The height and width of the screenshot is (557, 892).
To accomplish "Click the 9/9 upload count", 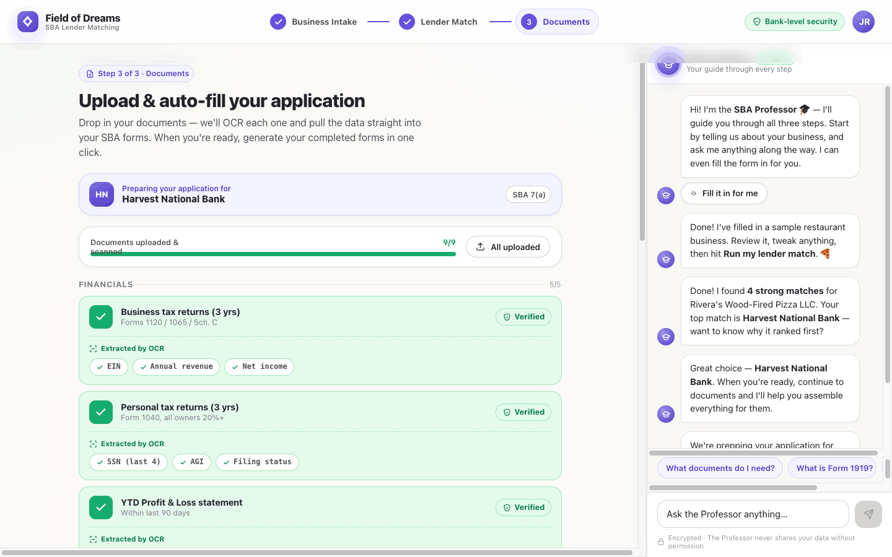I will pos(449,243).
